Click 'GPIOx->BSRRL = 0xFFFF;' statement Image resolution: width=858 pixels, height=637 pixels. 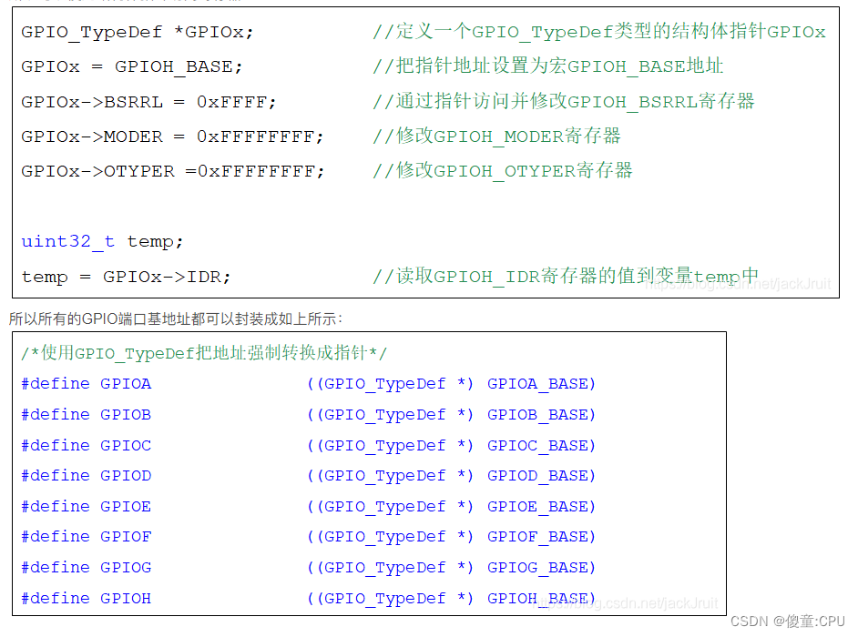pos(148,102)
